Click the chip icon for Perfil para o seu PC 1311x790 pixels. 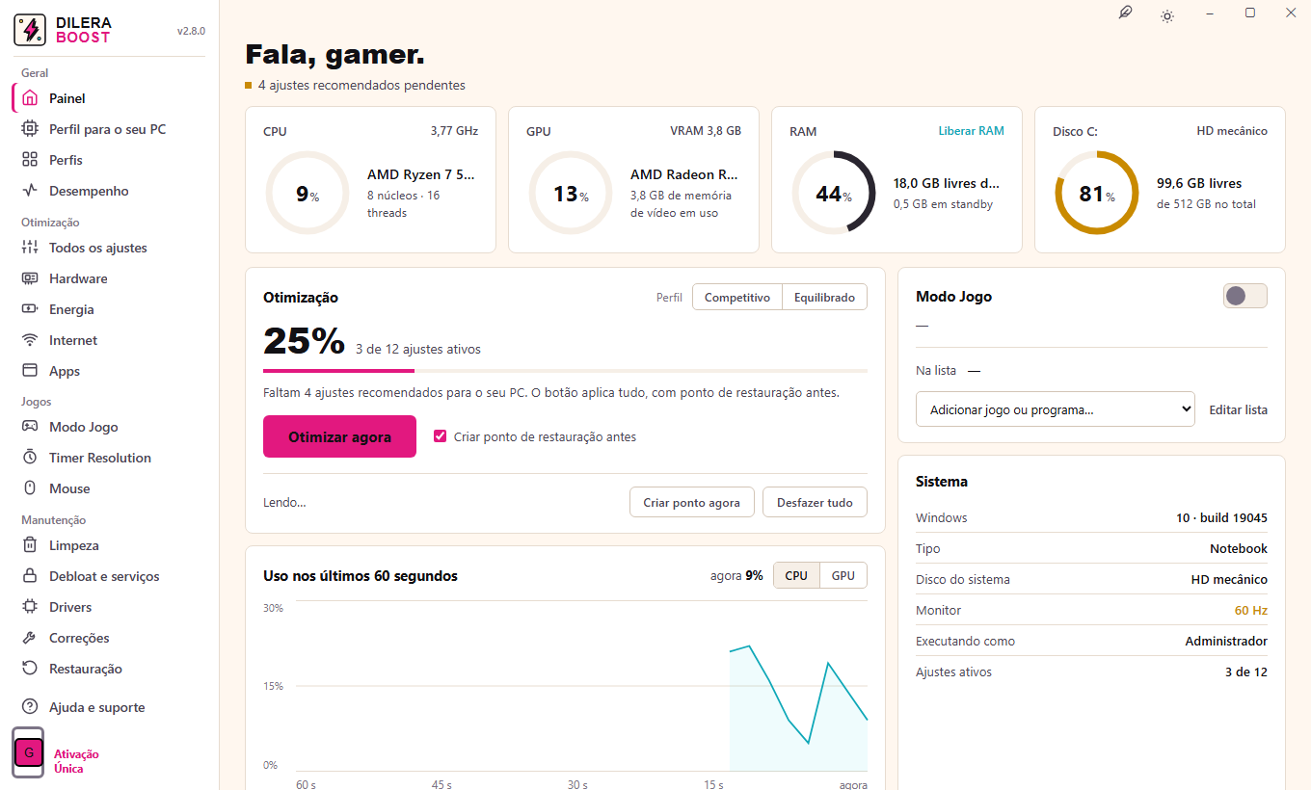point(30,129)
